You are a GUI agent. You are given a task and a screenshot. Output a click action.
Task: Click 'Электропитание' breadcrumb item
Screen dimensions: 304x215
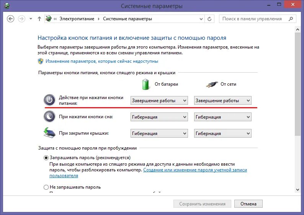(77, 19)
